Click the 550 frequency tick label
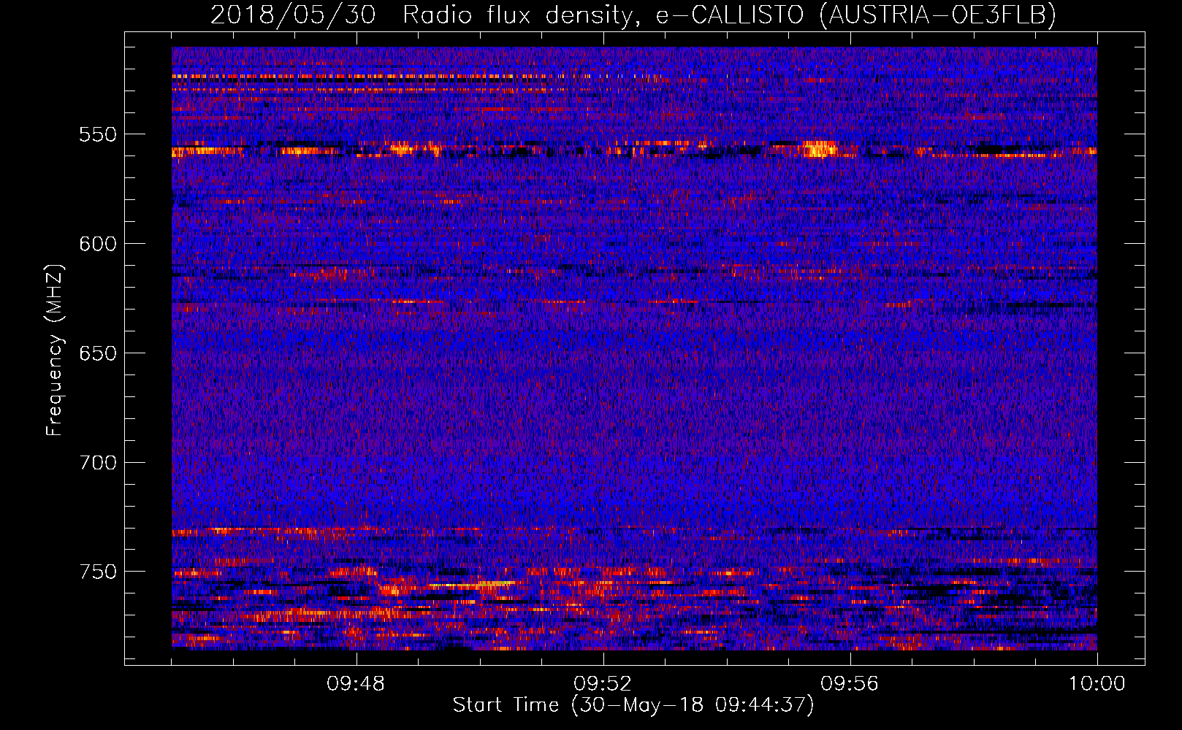 98,134
